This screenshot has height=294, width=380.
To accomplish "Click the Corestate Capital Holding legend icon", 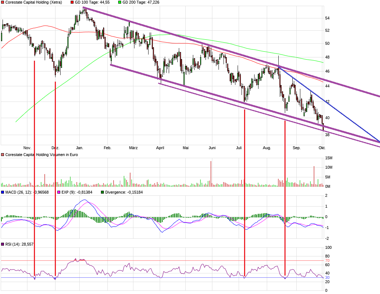I will (3, 3).
